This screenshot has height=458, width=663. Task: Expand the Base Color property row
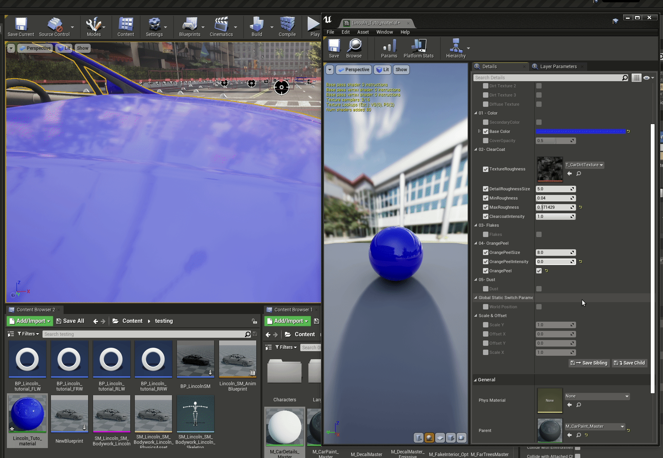pyautogui.click(x=479, y=131)
